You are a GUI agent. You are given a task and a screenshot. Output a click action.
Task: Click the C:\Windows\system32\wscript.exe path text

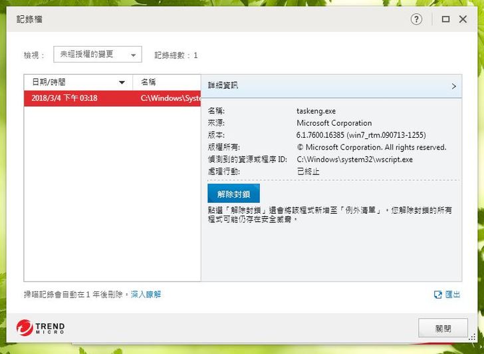[x=354, y=160]
